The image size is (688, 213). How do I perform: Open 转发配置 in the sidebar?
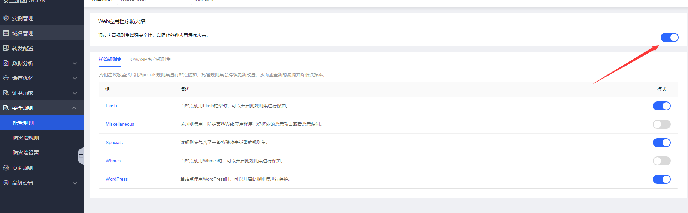pos(42,48)
